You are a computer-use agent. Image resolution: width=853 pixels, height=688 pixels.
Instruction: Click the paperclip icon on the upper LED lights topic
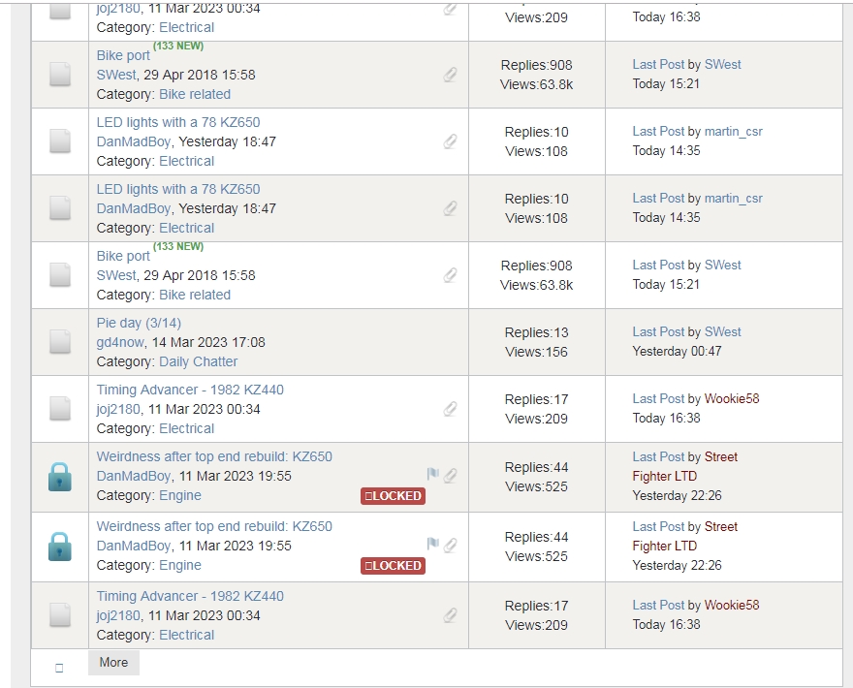[451, 141]
